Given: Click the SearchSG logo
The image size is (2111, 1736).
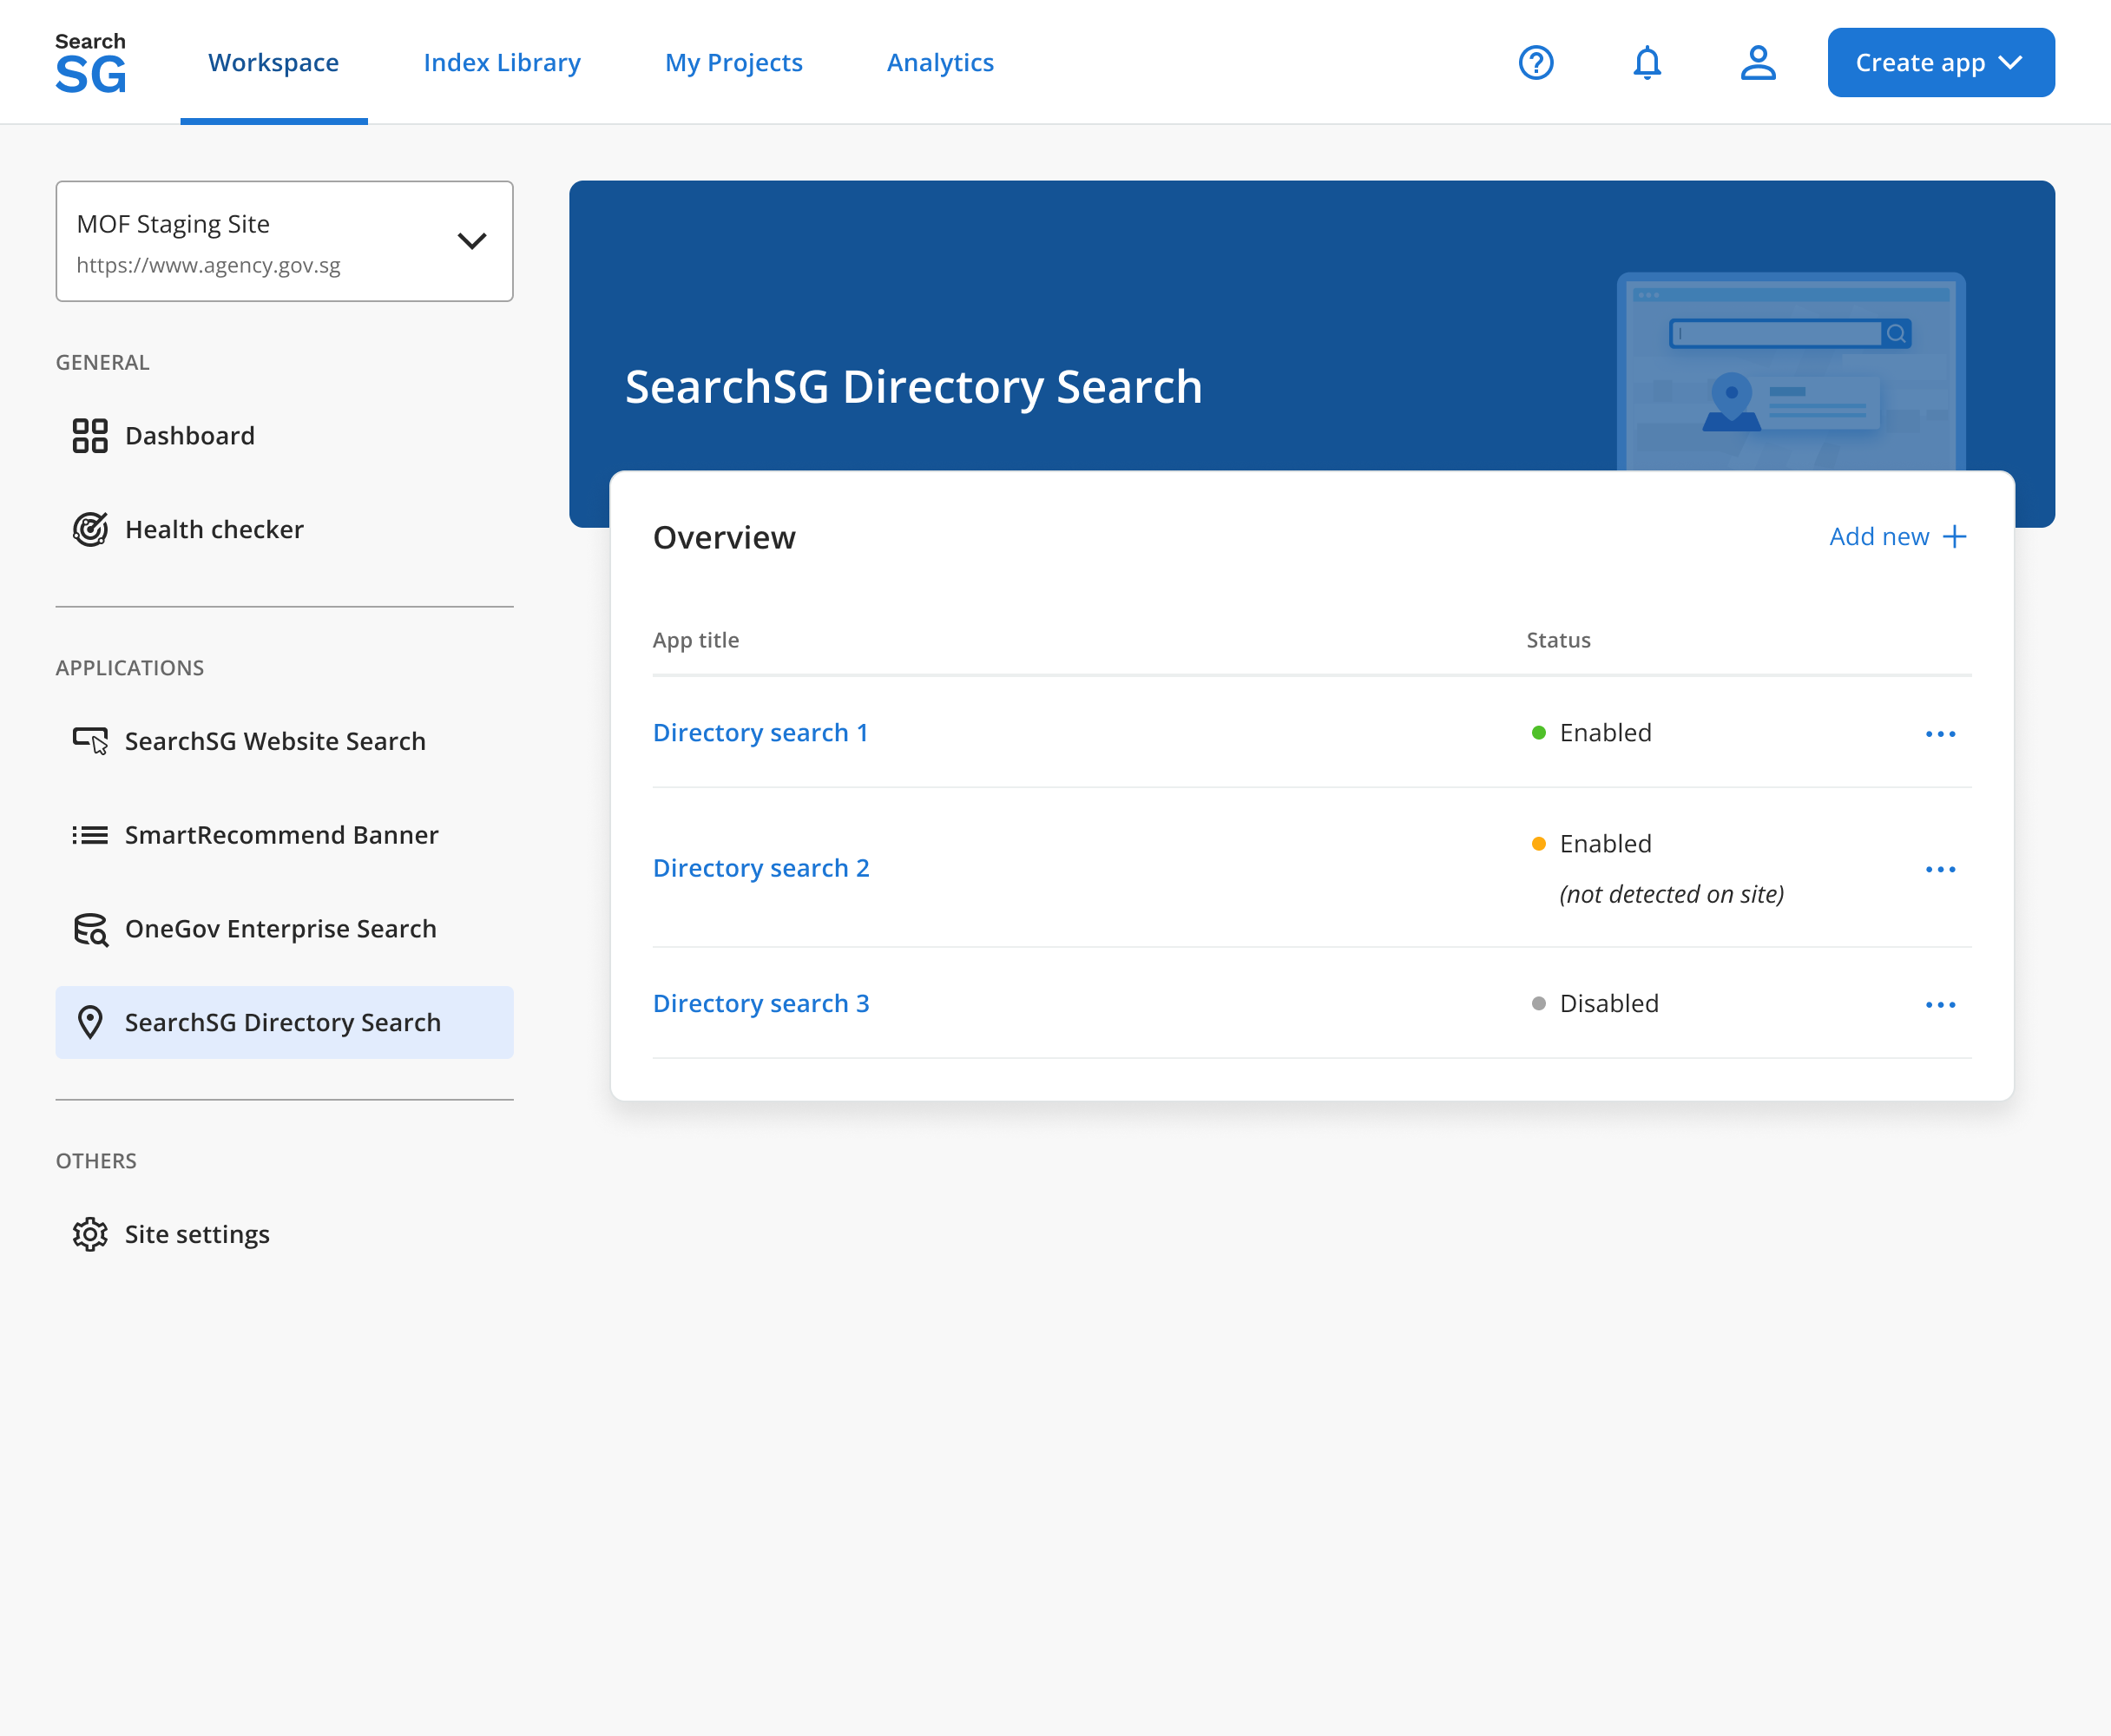Looking at the screenshot, I should pyautogui.click(x=91, y=63).
